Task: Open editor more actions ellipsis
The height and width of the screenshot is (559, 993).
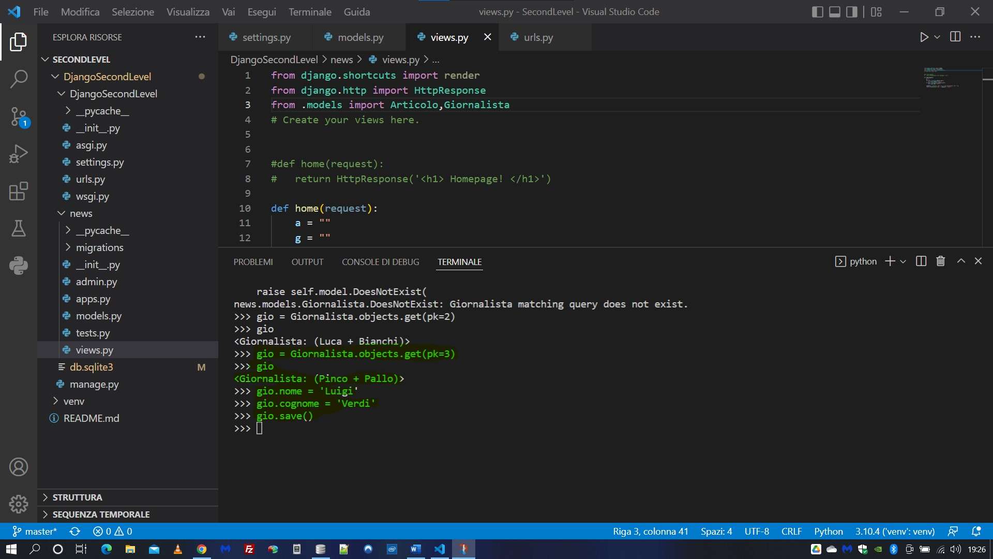Action: (x=975, y=37)
